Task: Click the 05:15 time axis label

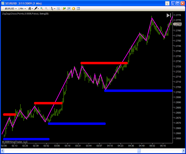Action: click(x=163, y=146)
